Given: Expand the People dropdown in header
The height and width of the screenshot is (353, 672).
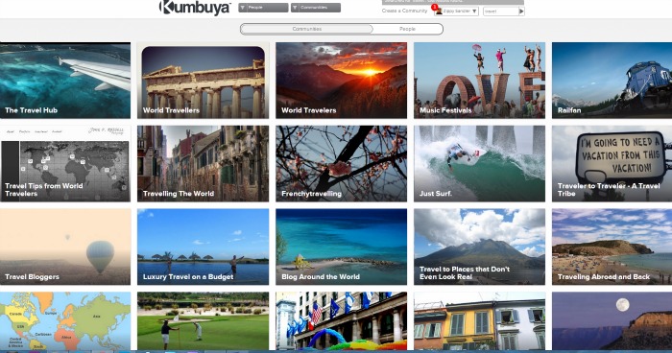Looking at the screenshot, I should click(263, 8).
